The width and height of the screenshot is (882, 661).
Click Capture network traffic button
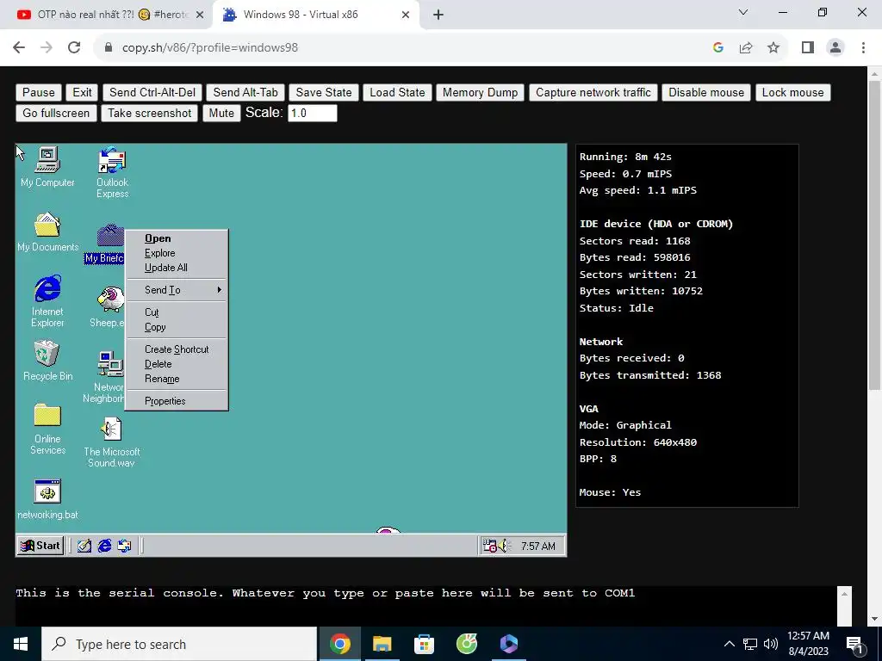pyautogui.click(x=593, y=93)
